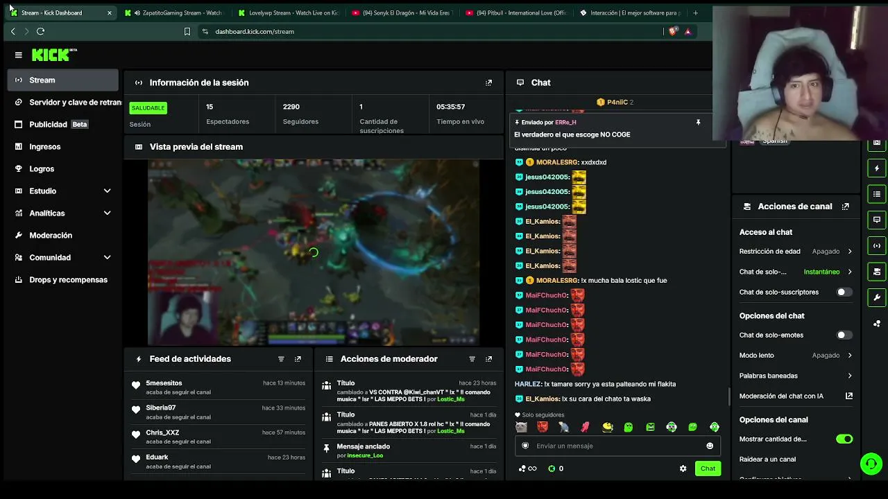This screenshot has height=499, width=888.
Task: Toggle Chat de solo-suscriptores switch
Action: click(844, 292)
